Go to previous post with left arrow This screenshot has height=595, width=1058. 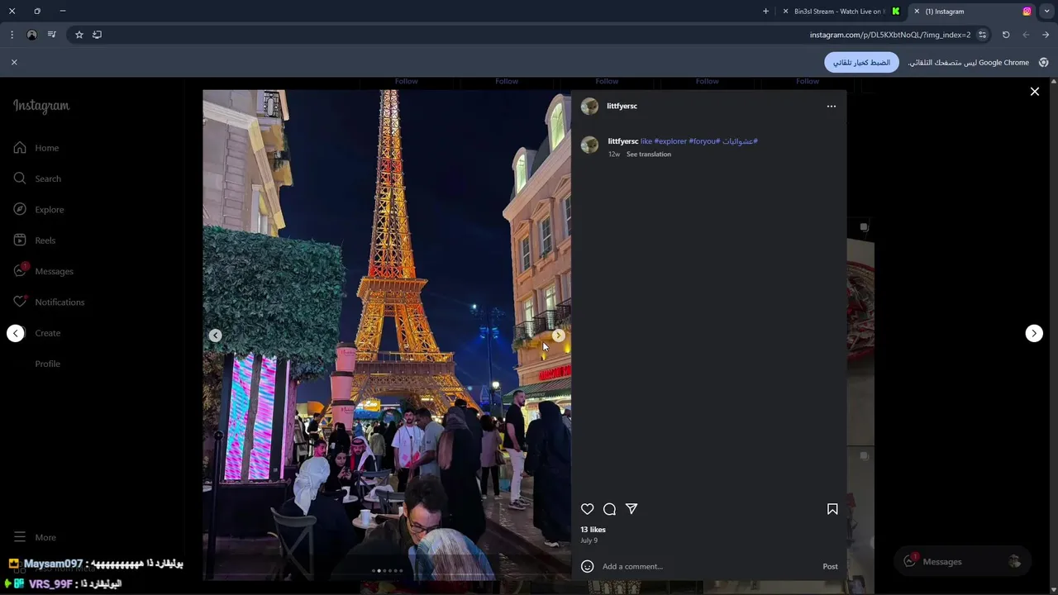coord(16,333)
